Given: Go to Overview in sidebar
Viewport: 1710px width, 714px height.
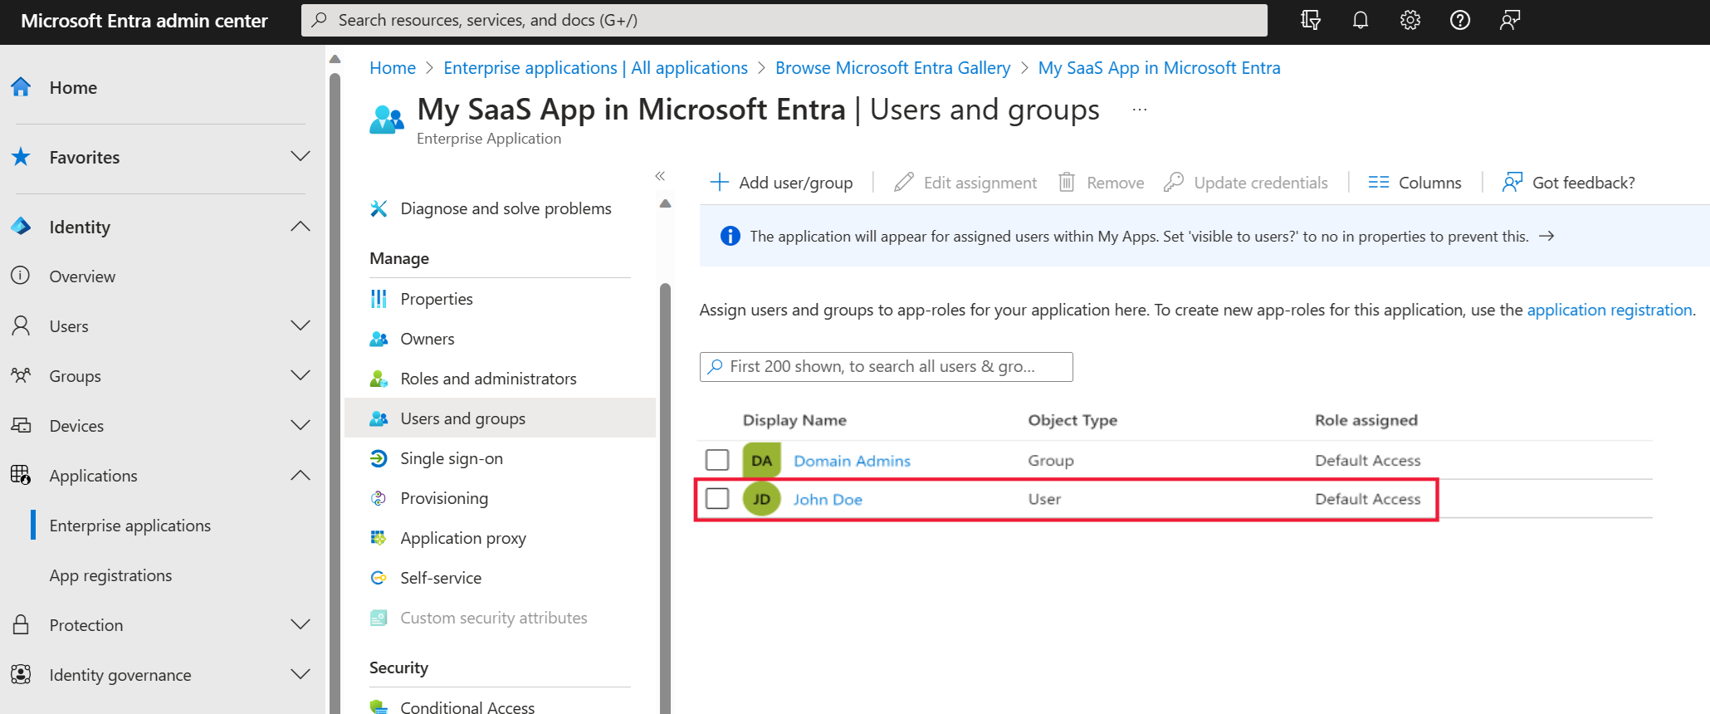Looking at the screenshot, I should pos(82,276).
